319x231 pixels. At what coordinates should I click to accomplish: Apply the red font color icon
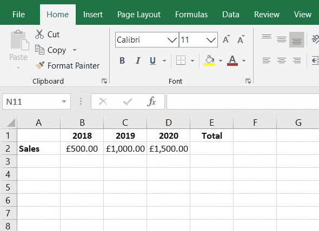(x=232, y=60)
